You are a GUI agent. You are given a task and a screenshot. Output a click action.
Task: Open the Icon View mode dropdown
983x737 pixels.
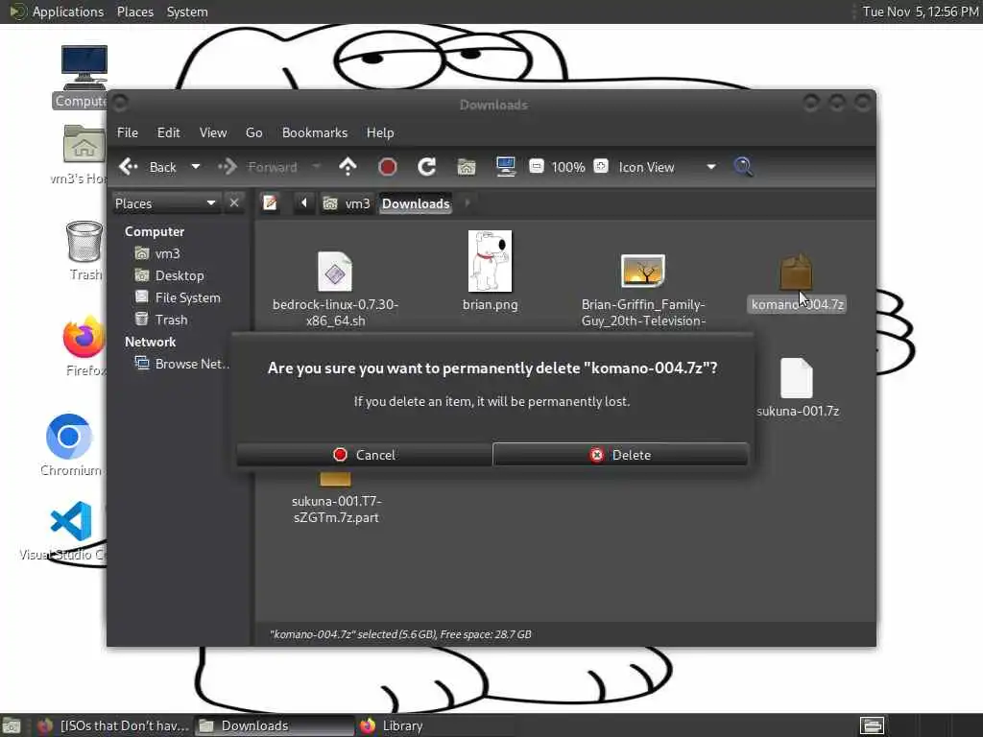tap(666, 167)
